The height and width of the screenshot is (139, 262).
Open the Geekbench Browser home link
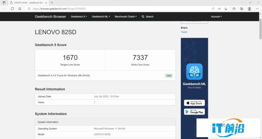tap(51, 16)
